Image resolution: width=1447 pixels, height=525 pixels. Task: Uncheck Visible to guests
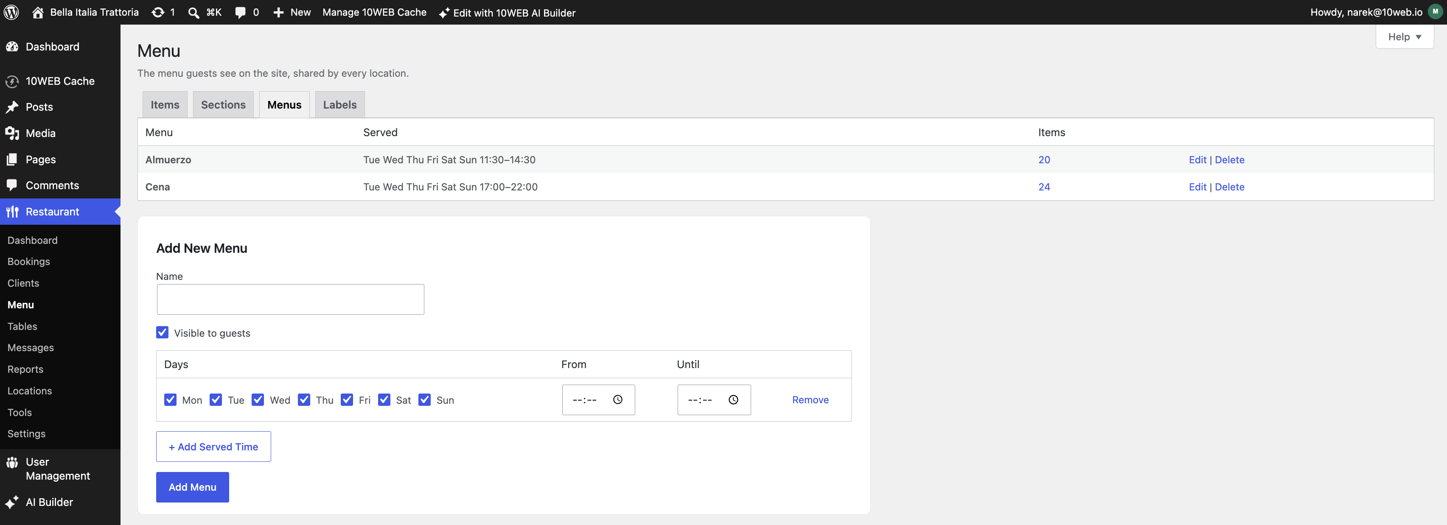point(163,332)
